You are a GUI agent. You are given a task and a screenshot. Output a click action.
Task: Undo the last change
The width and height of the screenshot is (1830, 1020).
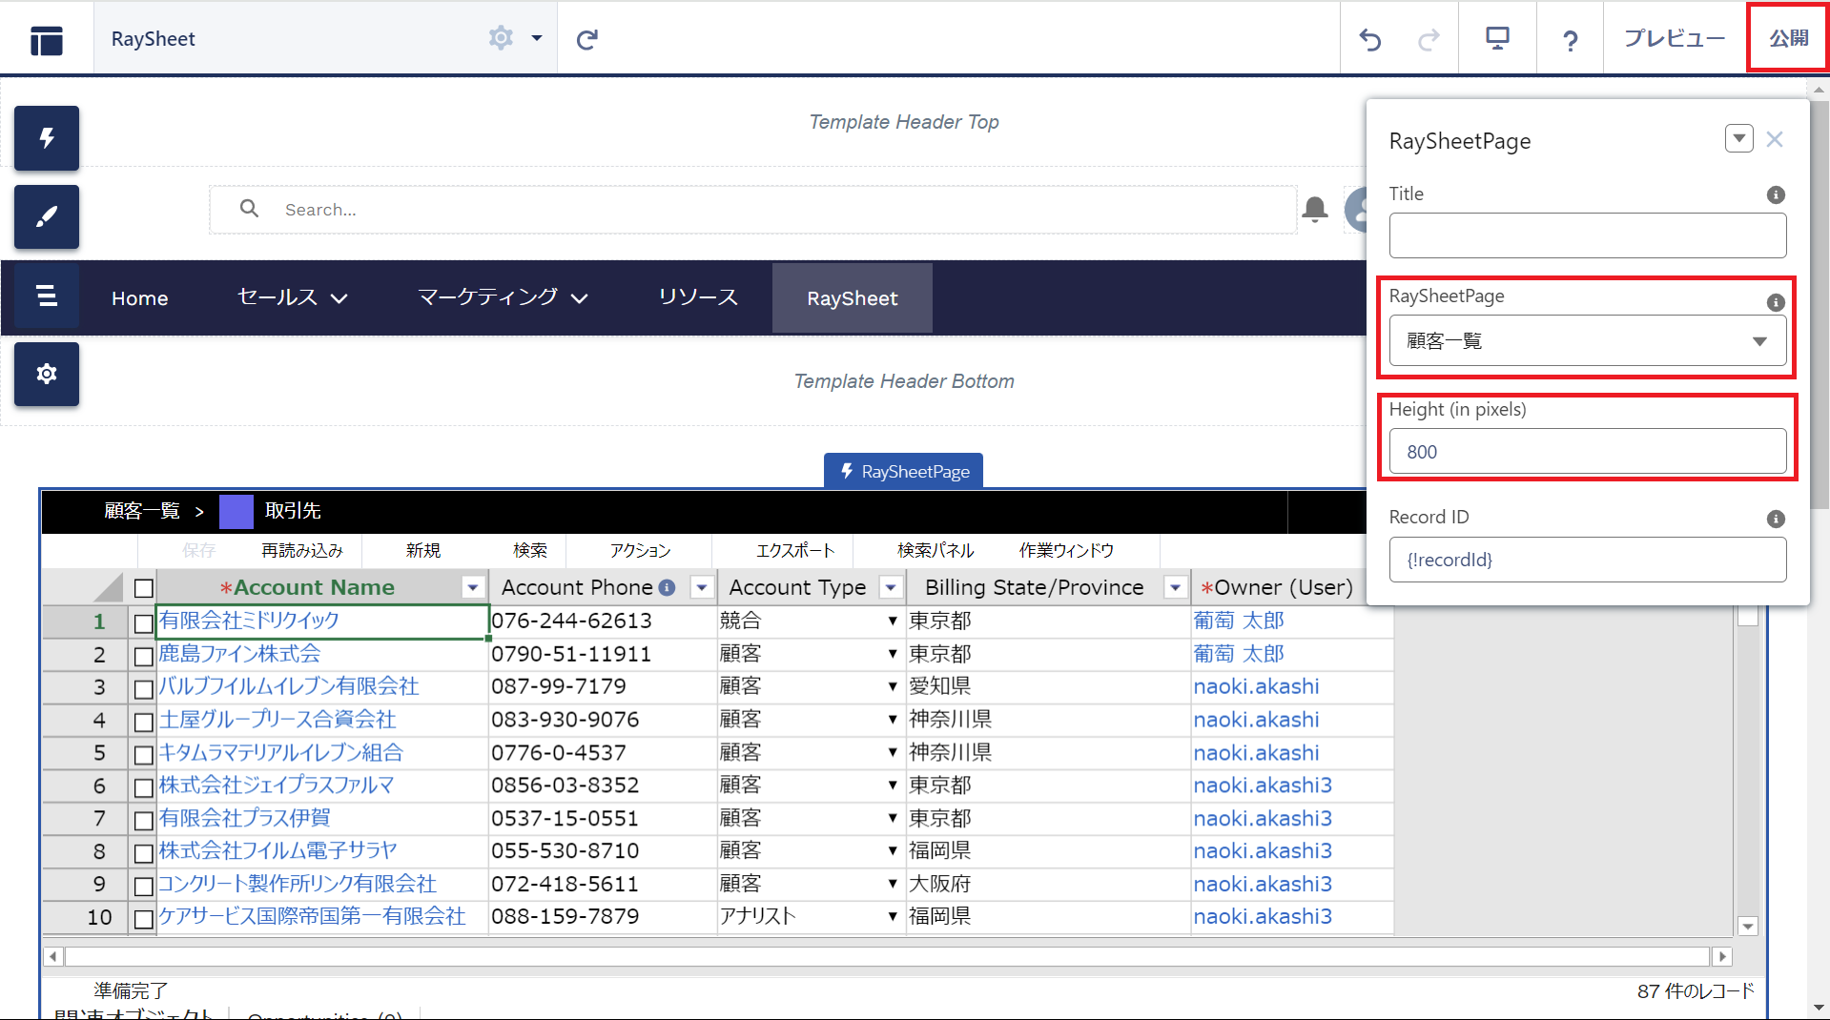tap(1369, 39)
